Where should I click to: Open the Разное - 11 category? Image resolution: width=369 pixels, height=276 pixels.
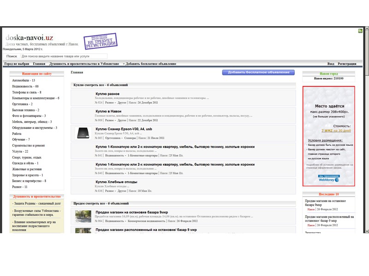tap(20, 187)
